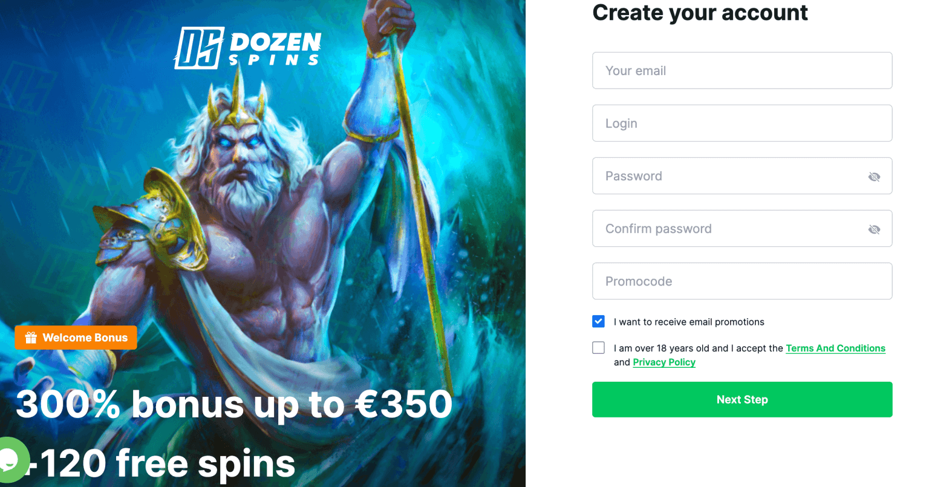Open the Privacy Policy link
Image resolution: width=929 pixels, height=487 pixels.
click(664, 362)
